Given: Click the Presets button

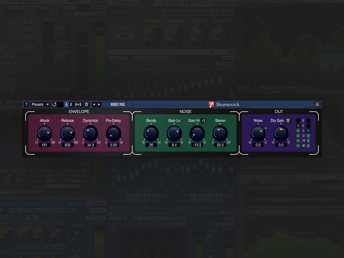Looking at the screenshot, I should pos(38,105).
